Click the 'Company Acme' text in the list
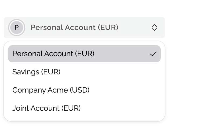 coord(40,90)
